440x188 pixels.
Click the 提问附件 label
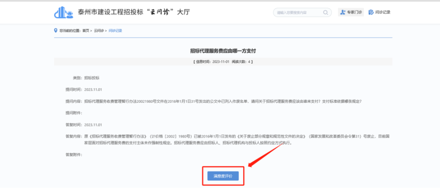point(74,113)
